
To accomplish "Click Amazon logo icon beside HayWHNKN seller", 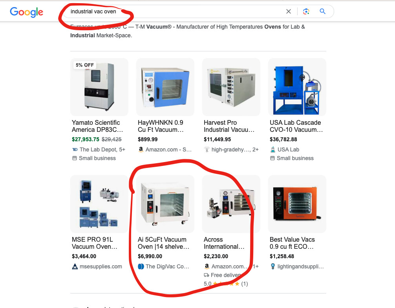I will (141, 149).
